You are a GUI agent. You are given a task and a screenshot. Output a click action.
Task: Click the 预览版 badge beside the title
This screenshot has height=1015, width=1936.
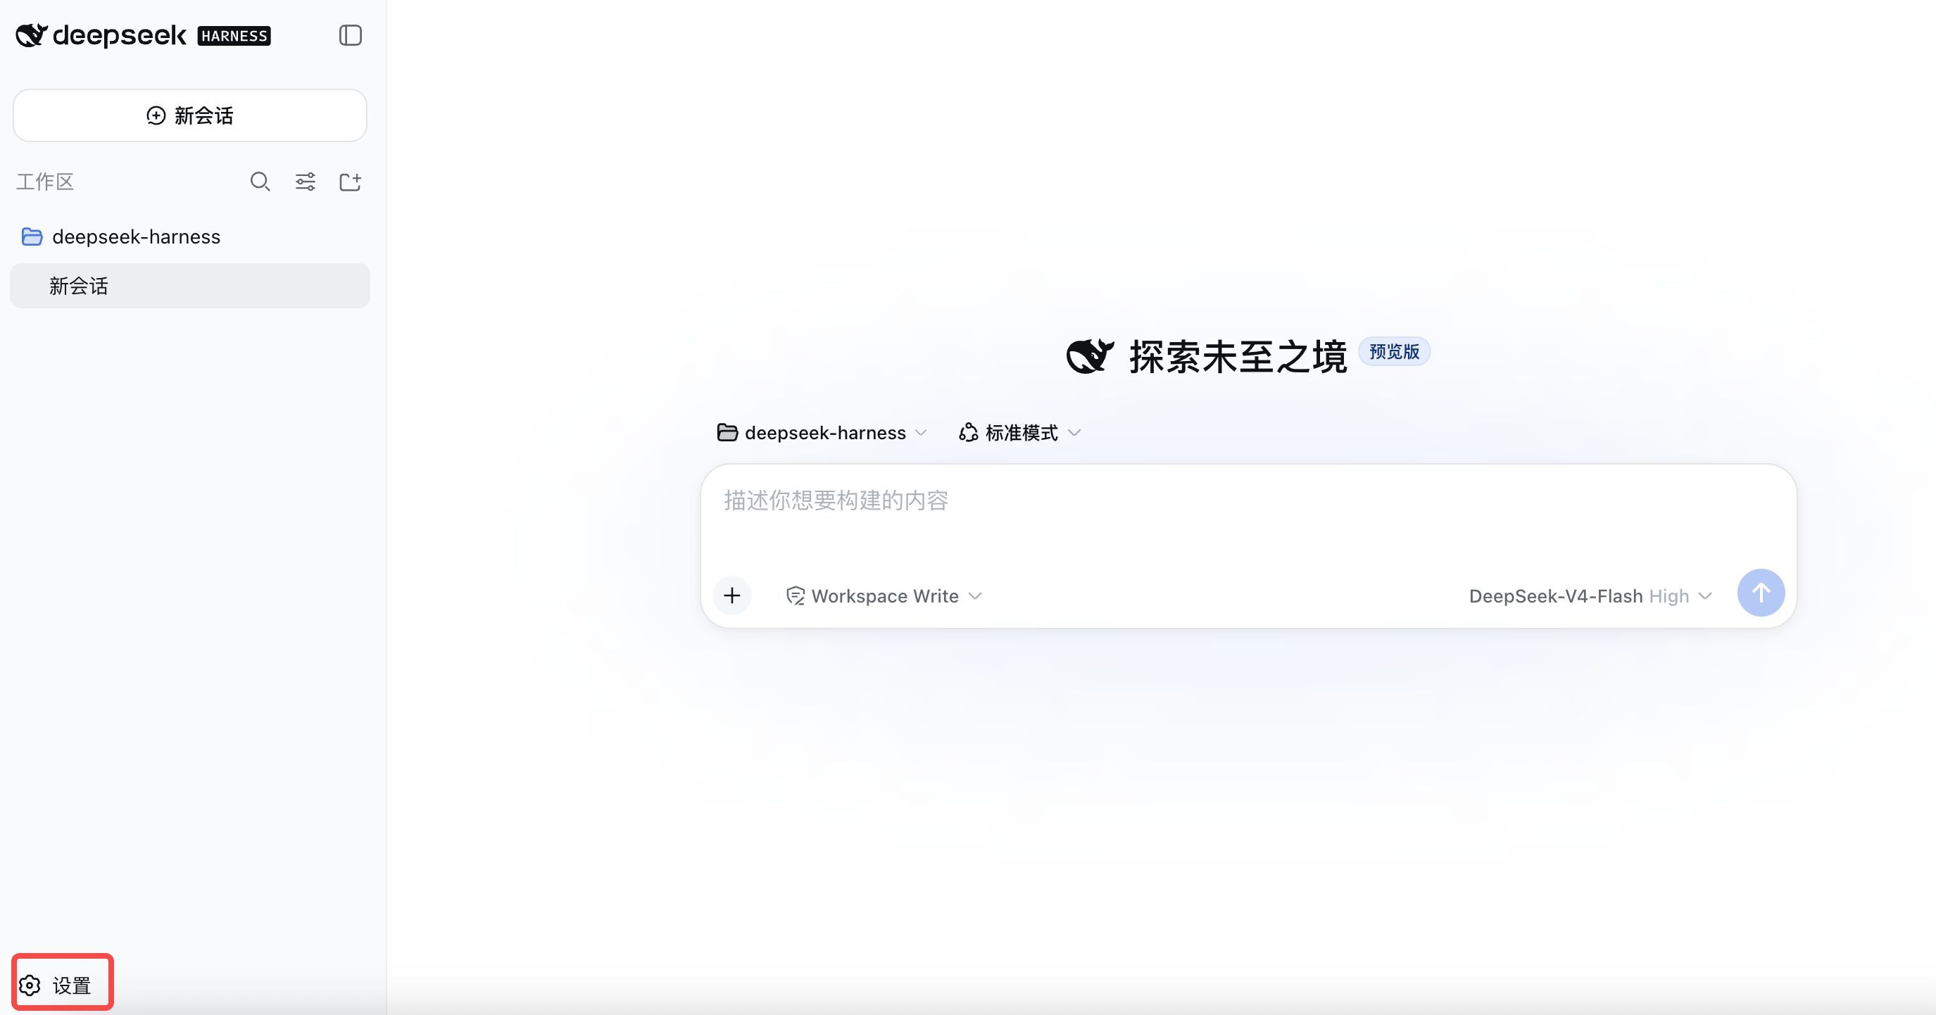[1394, 352]
